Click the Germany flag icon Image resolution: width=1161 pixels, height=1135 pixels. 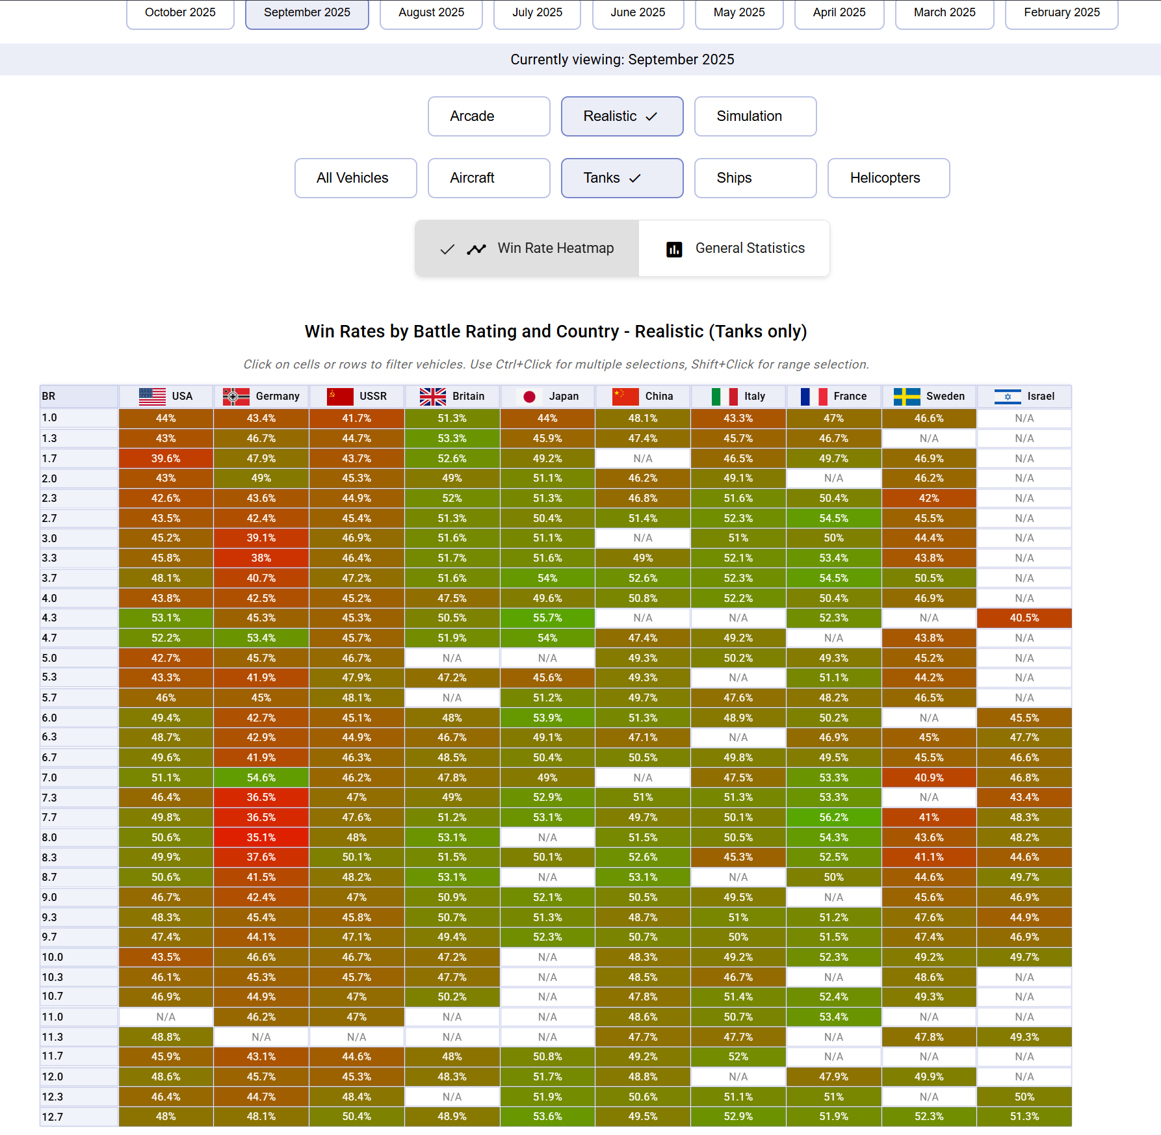[236, 396]
